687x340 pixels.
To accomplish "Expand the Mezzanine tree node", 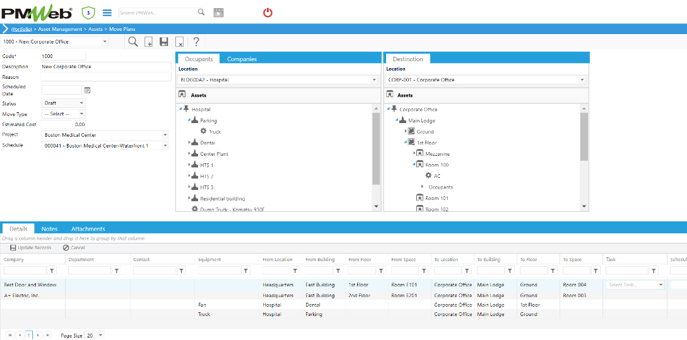I will pyautogui.click(x=414, y=153).
